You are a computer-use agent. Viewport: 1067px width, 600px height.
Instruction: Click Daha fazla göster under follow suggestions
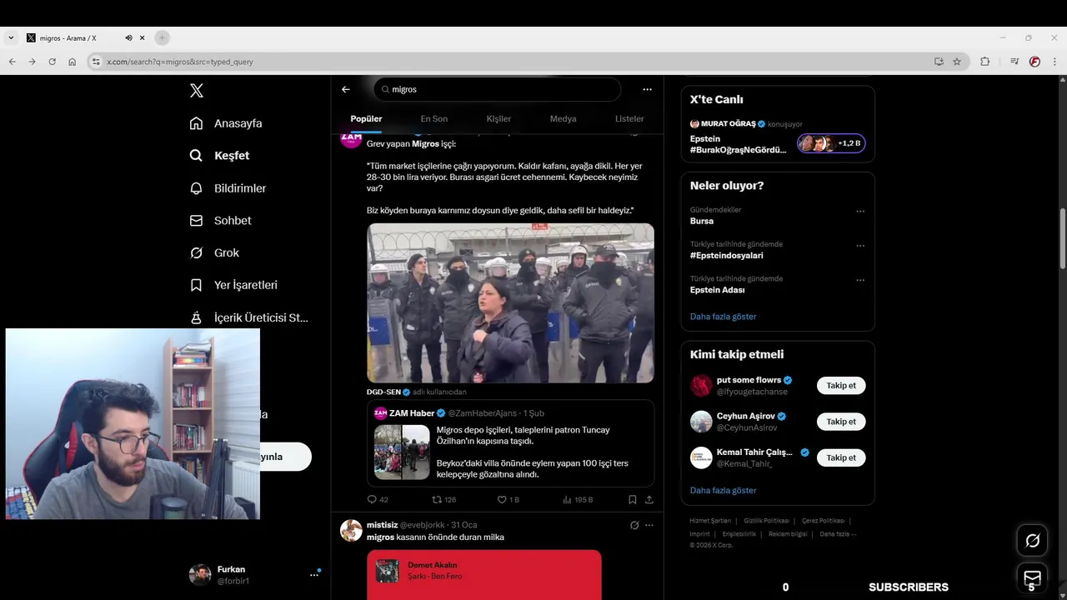coord(723,490)
